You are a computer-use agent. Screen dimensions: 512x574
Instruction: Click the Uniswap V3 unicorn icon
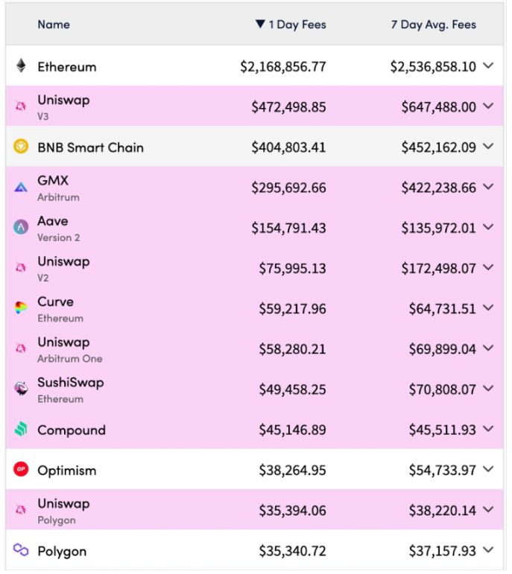[x=21, y=106]
